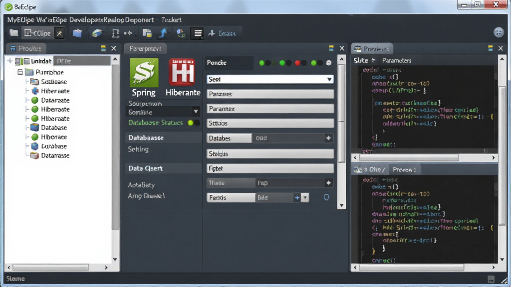Minimize the Proalter panel with its yellow icon
The height and width of the screenshot is (287, 511).
(x=103, y=48)
